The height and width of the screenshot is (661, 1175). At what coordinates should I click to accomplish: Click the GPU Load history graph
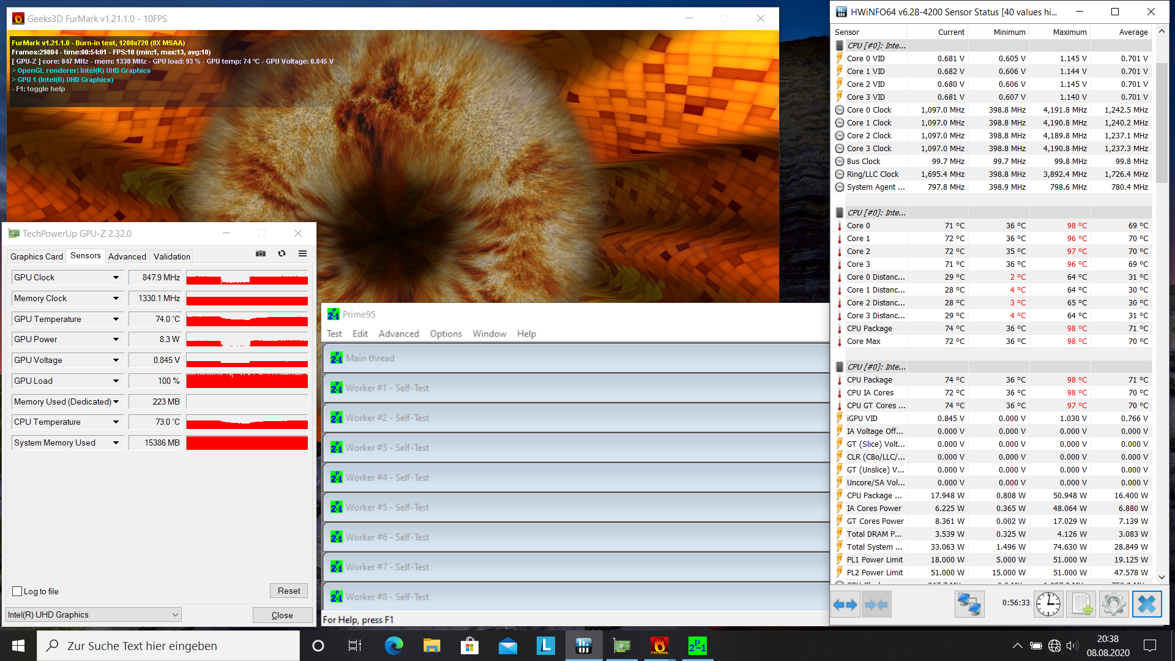pyautogui.click(x=247, y=381)
